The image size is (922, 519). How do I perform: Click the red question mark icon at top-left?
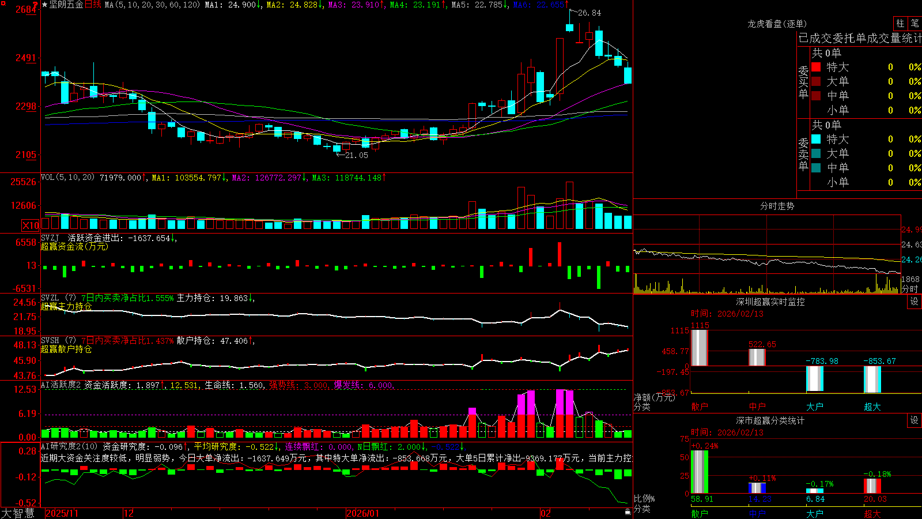point(36,5)
